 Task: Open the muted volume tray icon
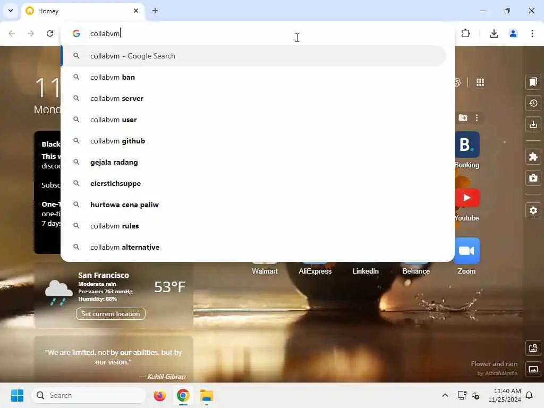click(475, 395)
